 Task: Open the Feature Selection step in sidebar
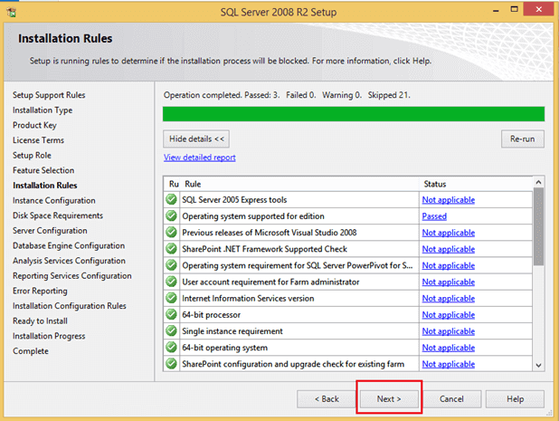(43, 170)
